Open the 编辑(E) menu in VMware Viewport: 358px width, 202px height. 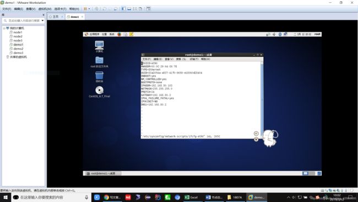19,9
